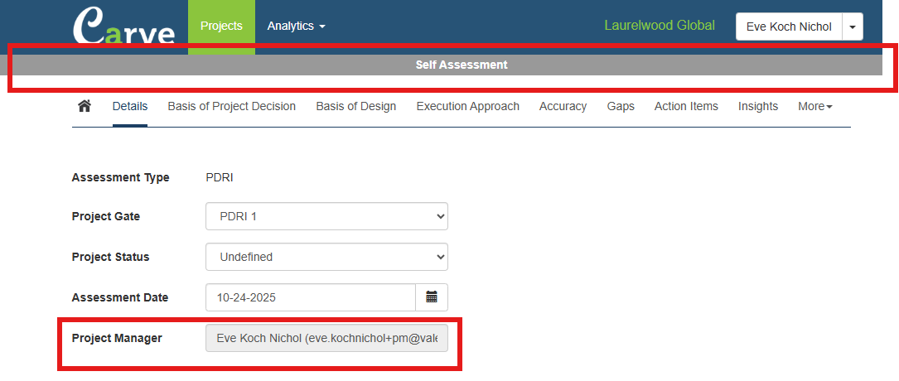Open the Project Status dropdown
The width and height of the screenshot is (899, 381).
326,257
